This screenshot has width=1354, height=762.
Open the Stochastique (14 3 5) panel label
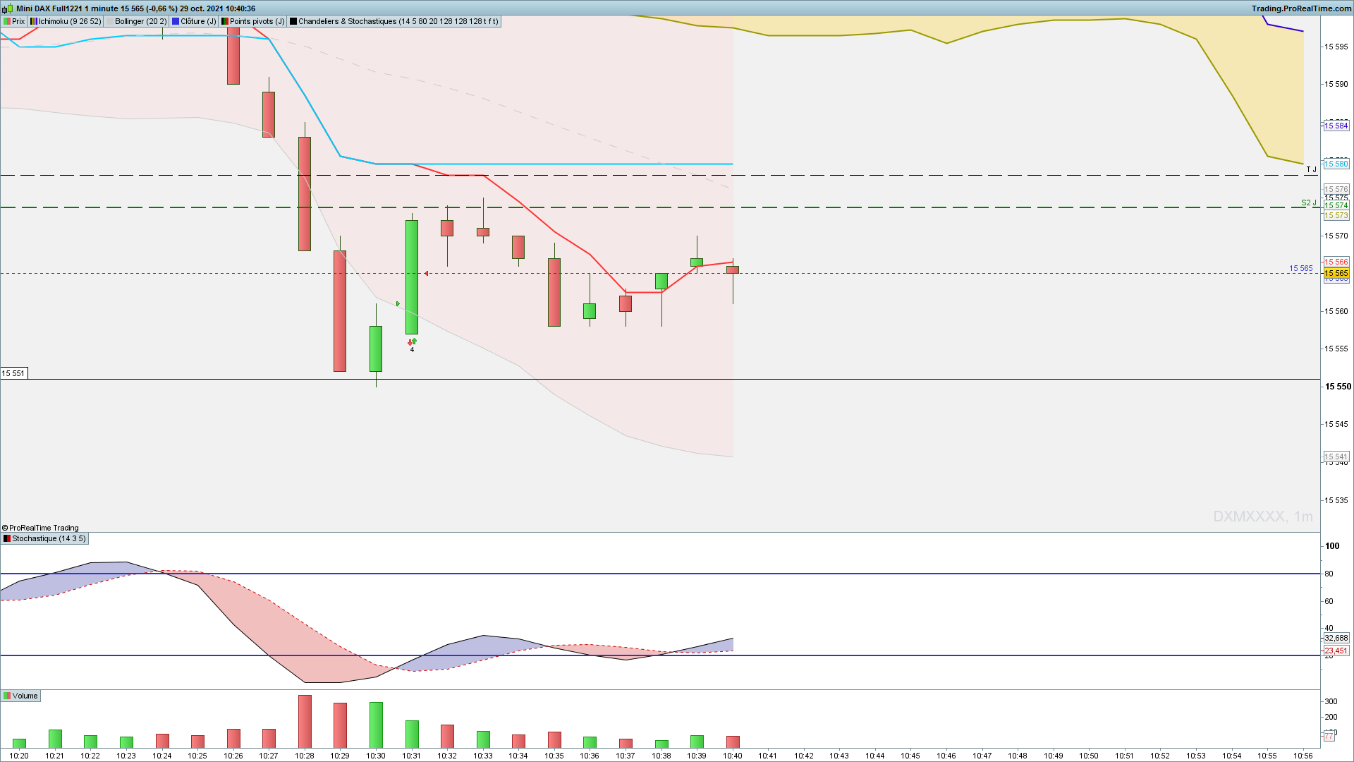click(x=44, y=538)
